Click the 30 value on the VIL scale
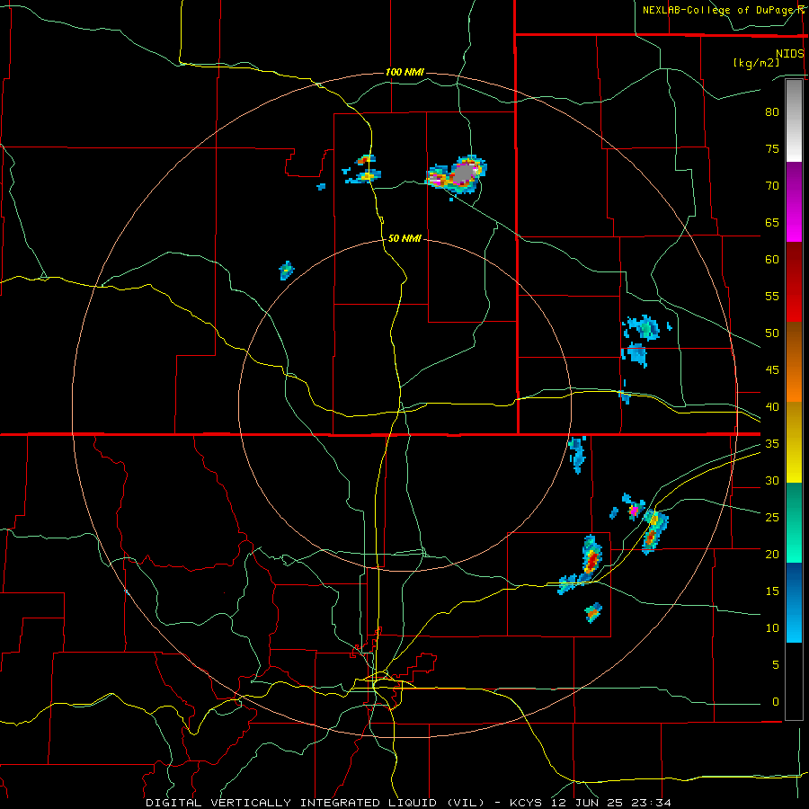Screen dimensions: 809x809 click(x=772, y=481)
